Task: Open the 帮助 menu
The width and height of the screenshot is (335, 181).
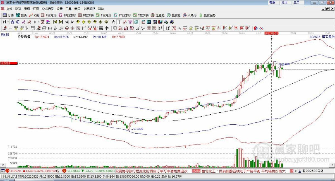Action: pos(101,9)
